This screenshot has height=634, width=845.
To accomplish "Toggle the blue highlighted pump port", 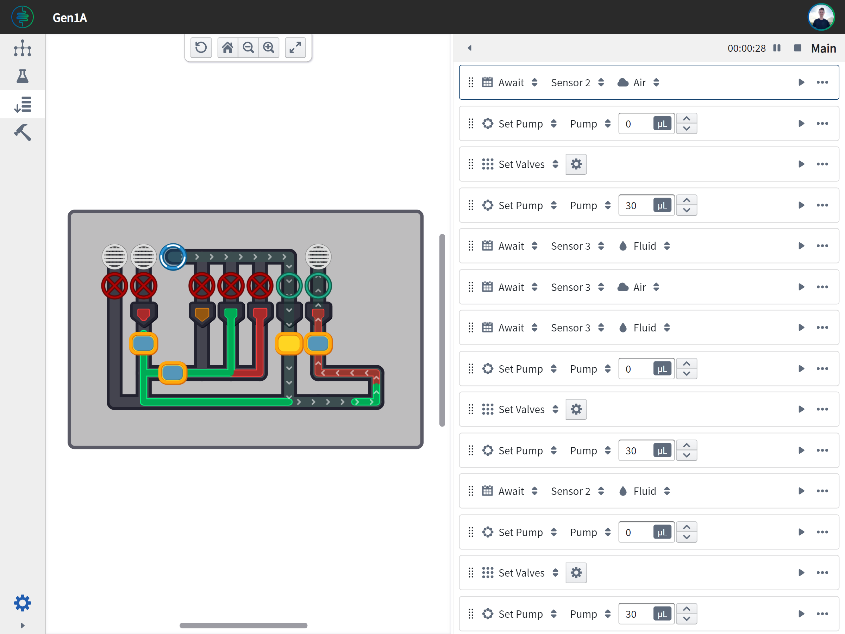I will [x=173, y=257].
